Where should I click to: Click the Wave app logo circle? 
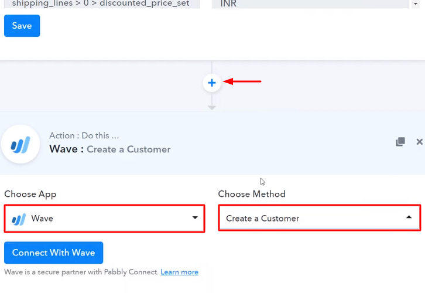coord(20,144)
